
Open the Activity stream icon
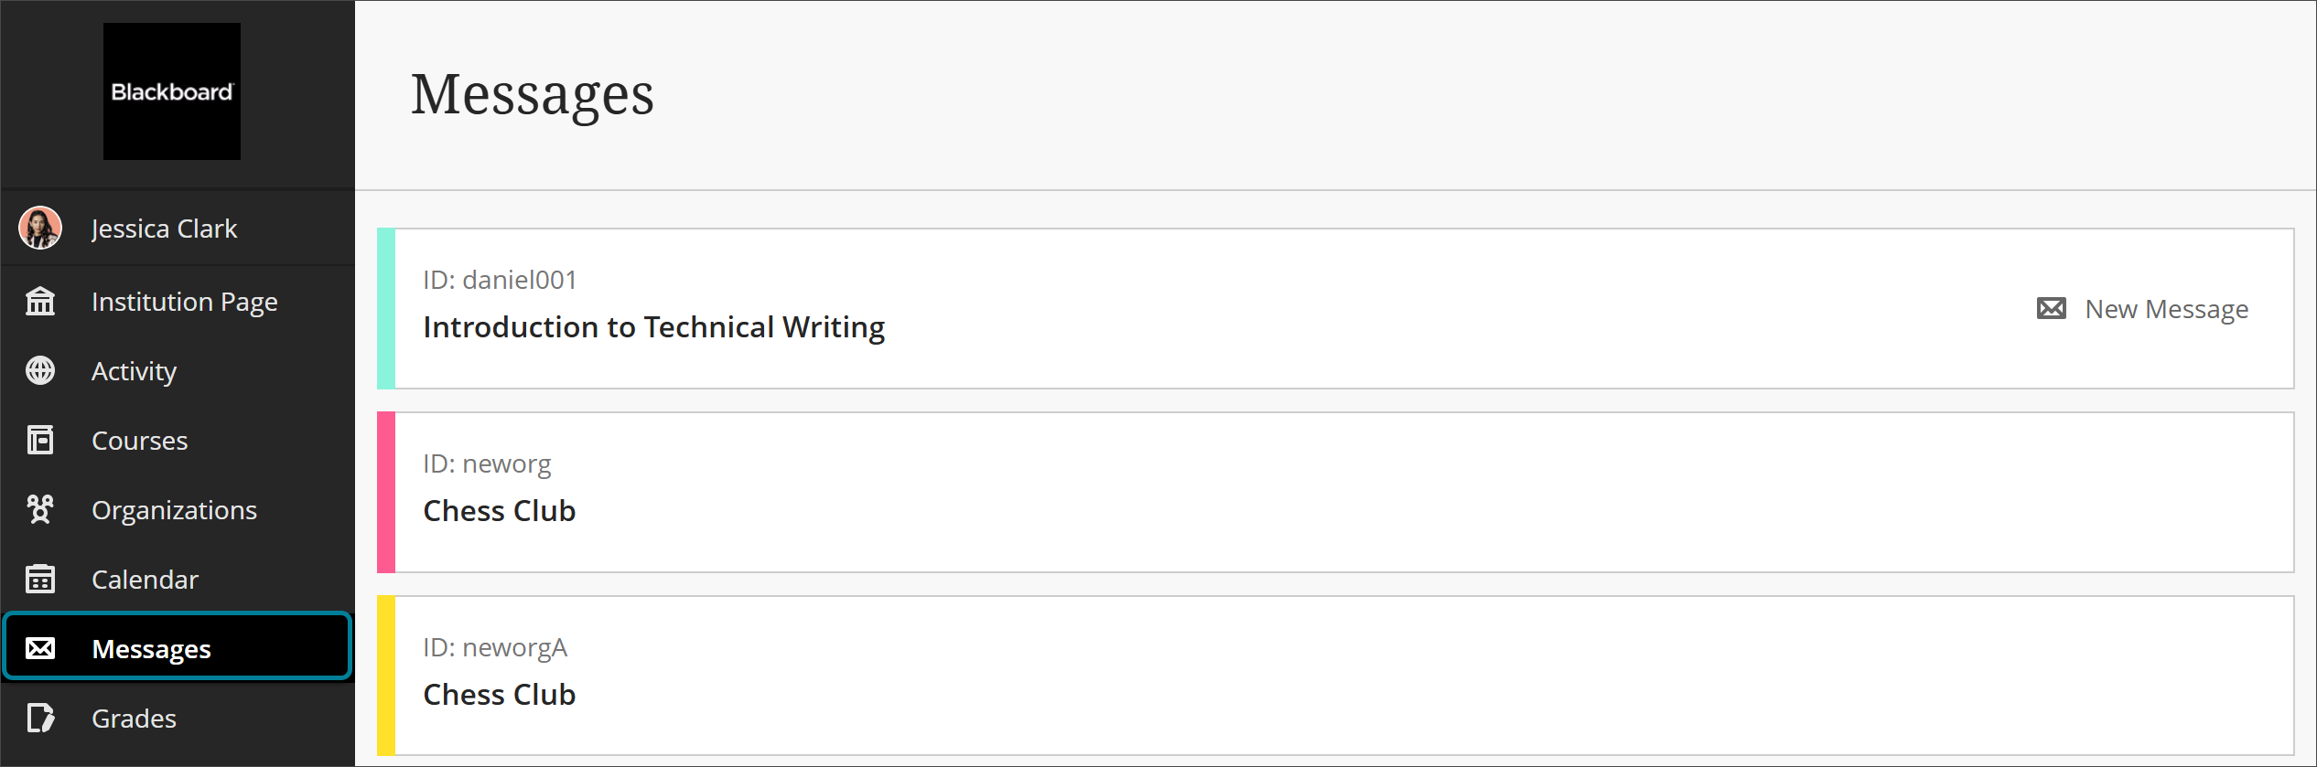tap(40, 371)
